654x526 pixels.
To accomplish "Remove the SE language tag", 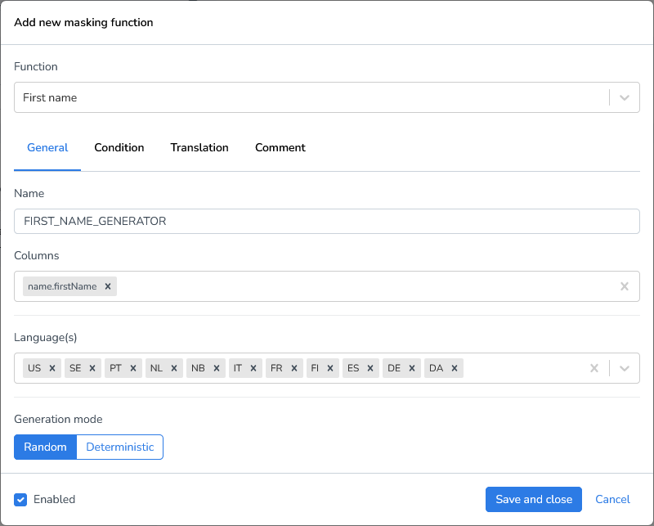I will coord(92,368).
